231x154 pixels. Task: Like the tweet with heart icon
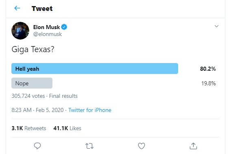[x=142, y=146]
